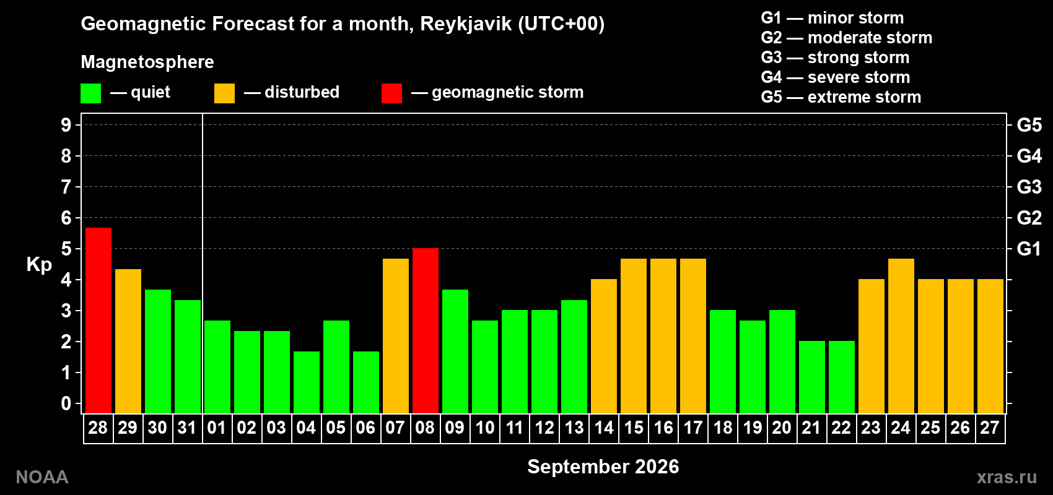Select the red bar above date 08

click(x=426, y=331)
